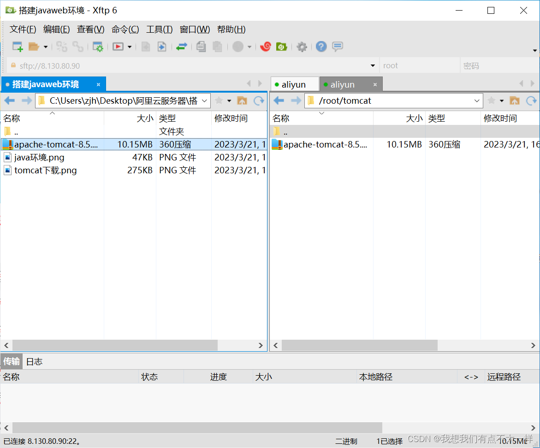
Task: Go back in local pane
Action: point(10,101)
